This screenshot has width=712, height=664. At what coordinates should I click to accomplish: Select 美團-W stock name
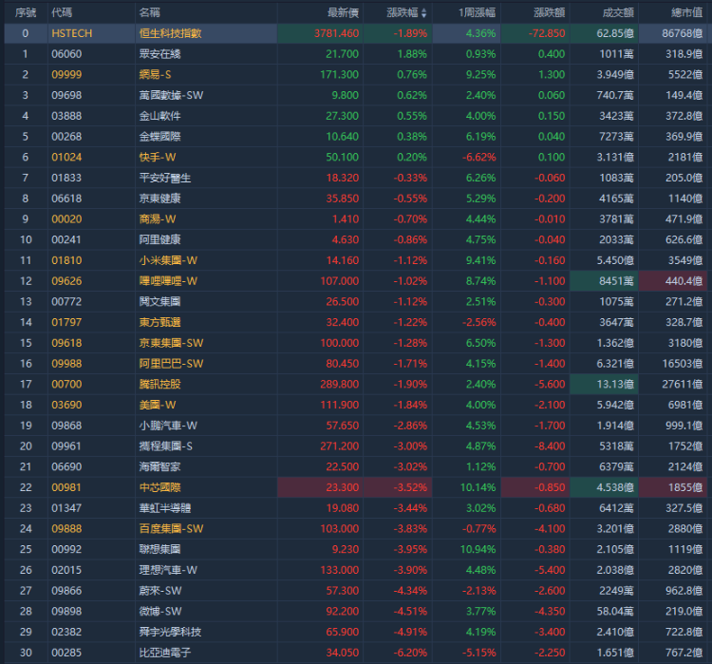tap(157, 405)
